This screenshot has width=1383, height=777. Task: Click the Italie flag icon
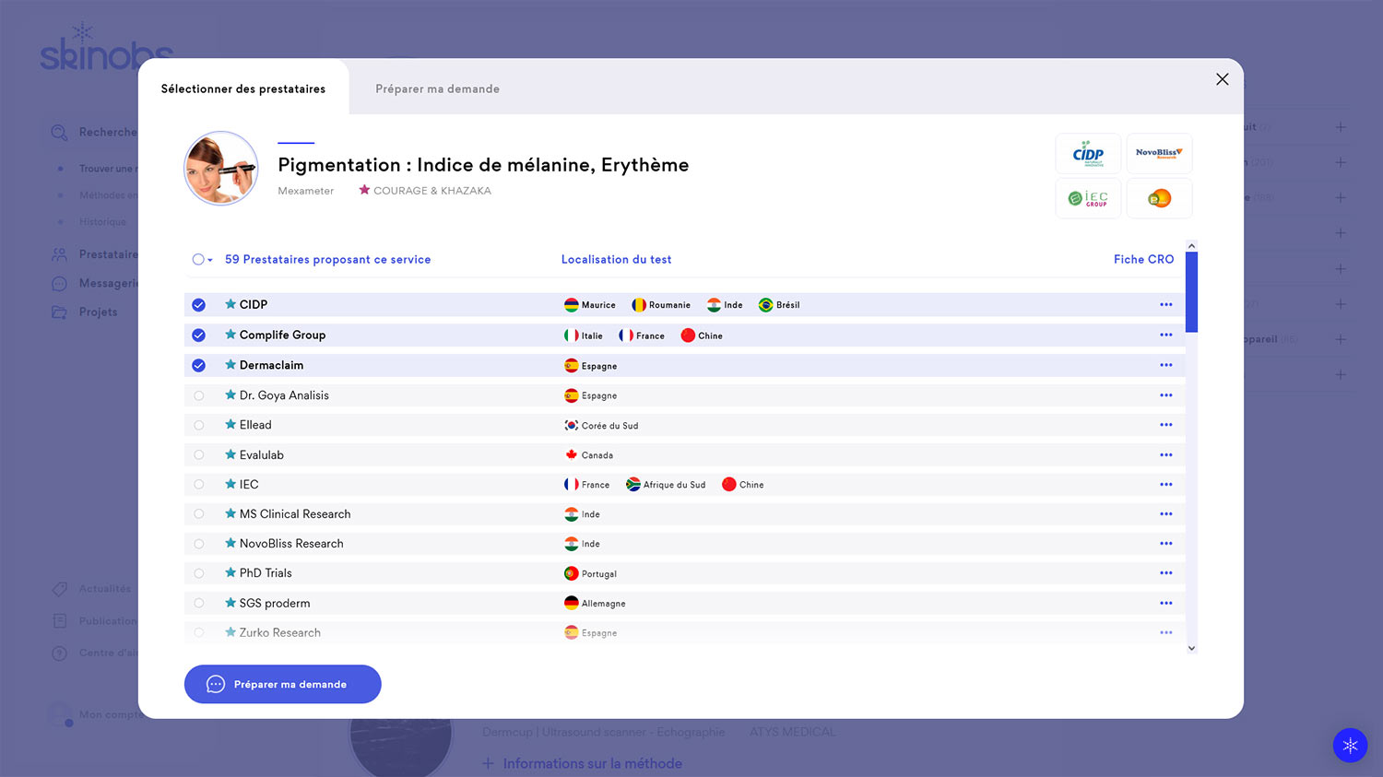572,336
